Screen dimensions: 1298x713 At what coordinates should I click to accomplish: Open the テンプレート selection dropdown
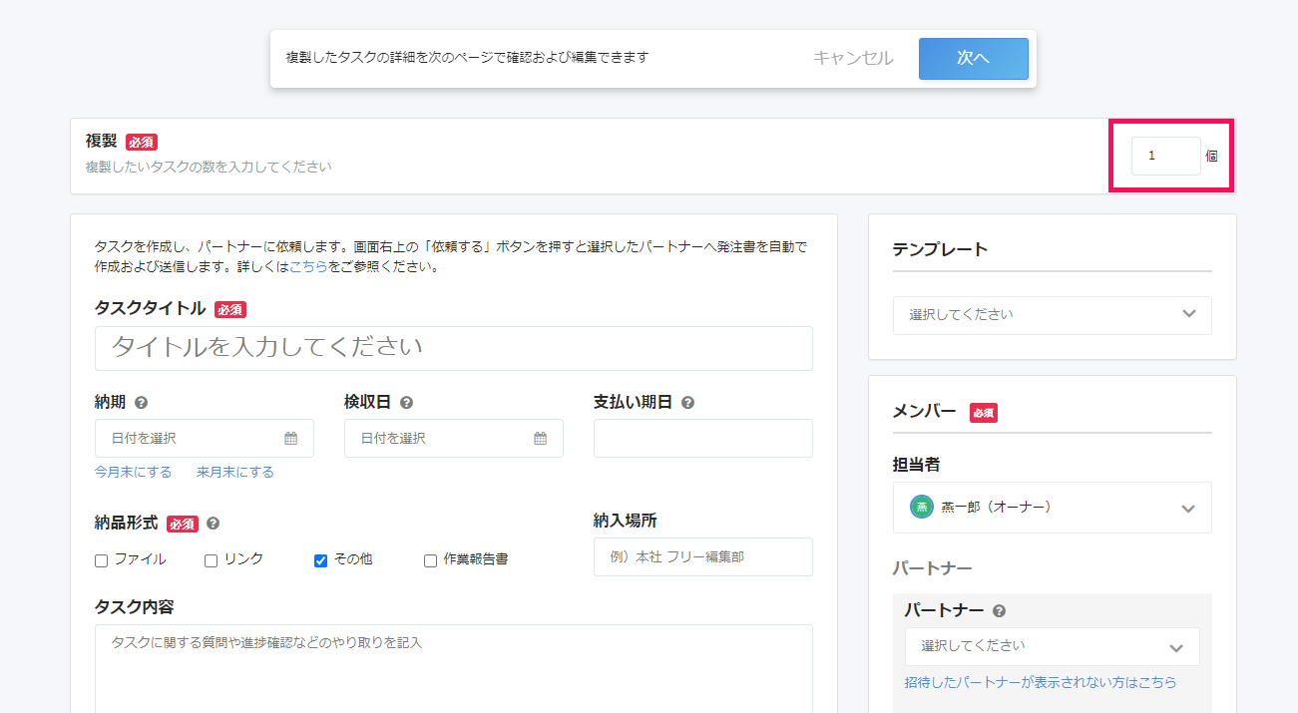tap(1052, 315)
